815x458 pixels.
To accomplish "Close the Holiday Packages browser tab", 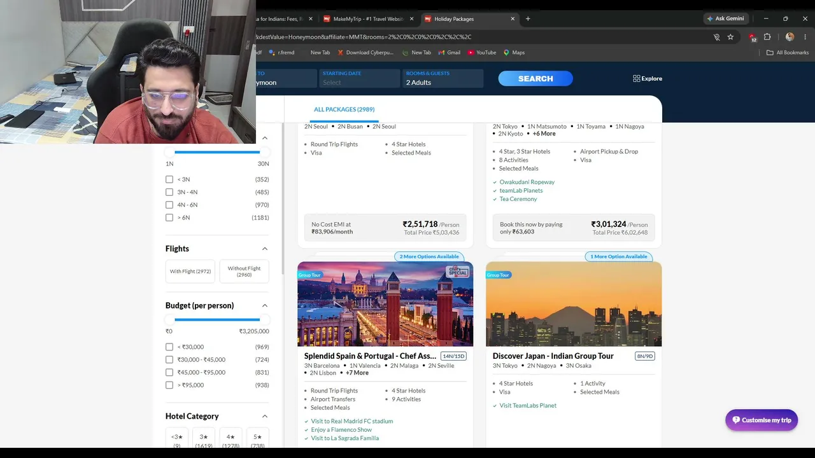I will pyautogui.click(x=513, y=19).
